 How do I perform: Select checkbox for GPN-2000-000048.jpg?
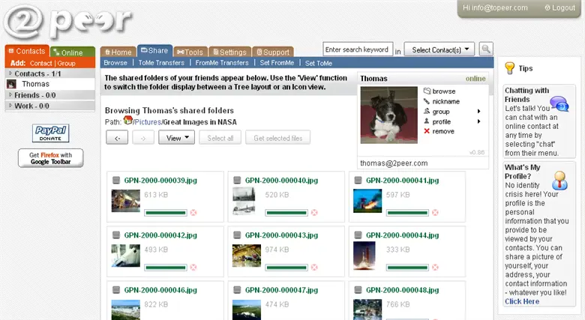pyautogui.click(x=358, y=290)
